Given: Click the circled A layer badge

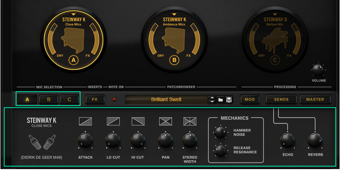Looking at the screenshot, I should 74,60.
